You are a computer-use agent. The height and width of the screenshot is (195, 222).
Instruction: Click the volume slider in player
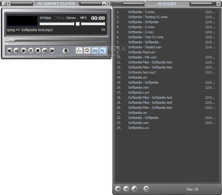tap(57, 24)
